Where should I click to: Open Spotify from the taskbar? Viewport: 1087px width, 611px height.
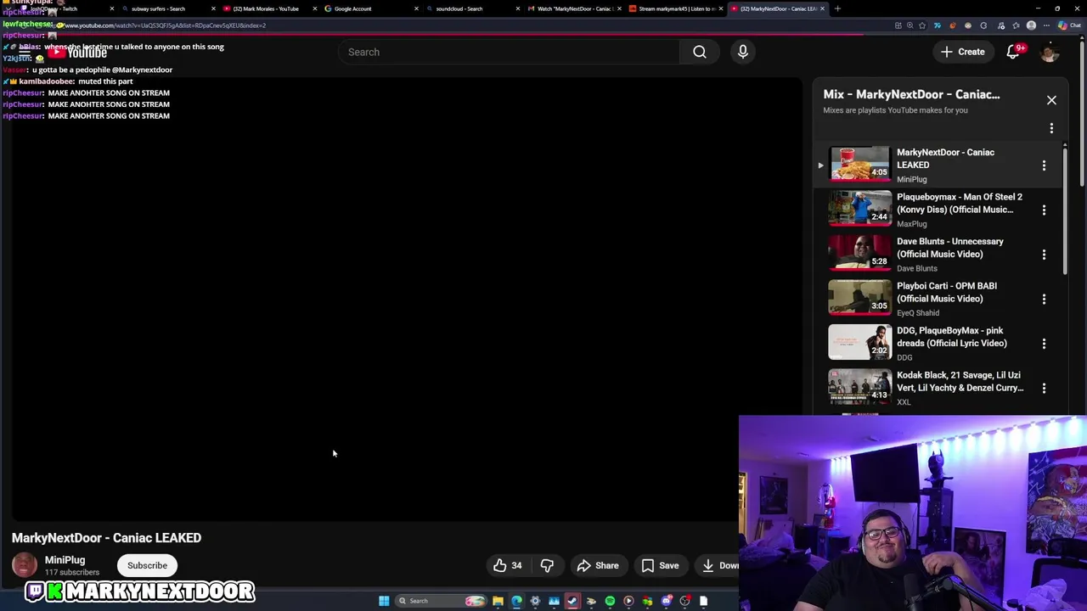[610, 601]
